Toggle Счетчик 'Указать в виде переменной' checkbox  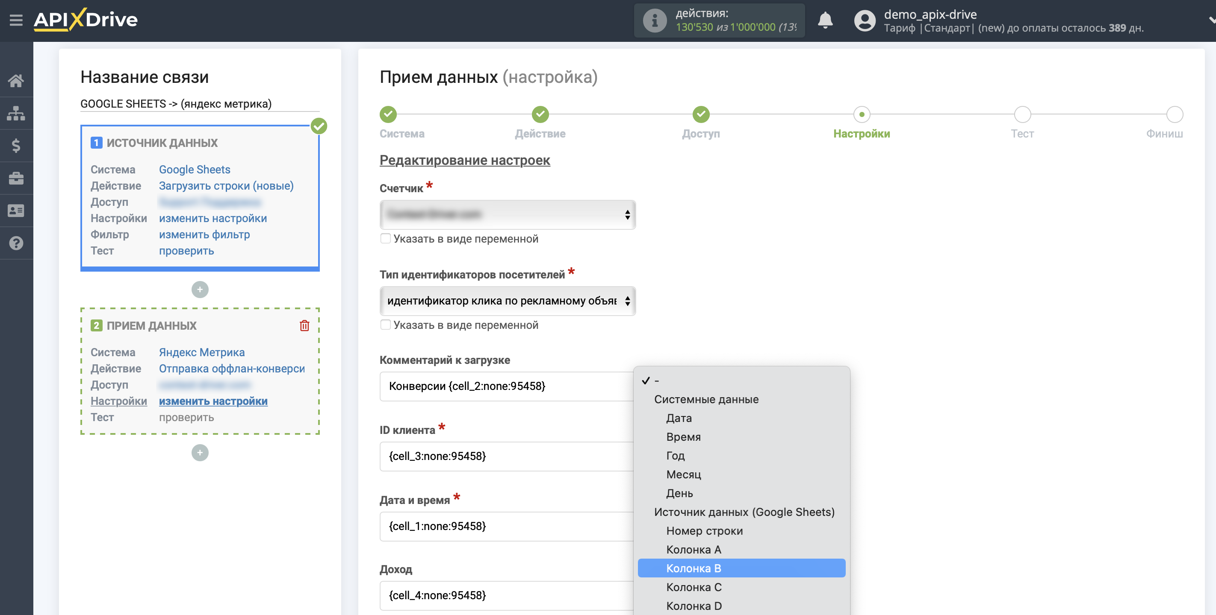pos(386,239)
